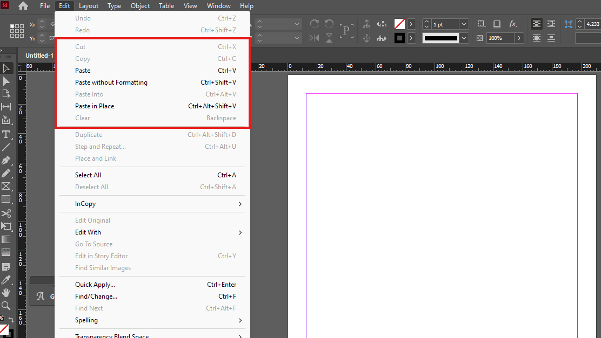Open the Layout menu
The width and height of the screenshot is (601, 338).
(x=88, y=6)
